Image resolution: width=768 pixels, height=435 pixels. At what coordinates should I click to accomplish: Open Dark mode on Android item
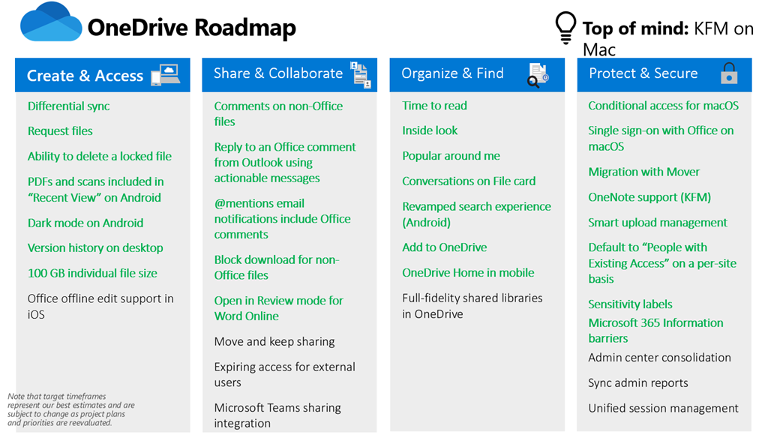pos(85,223)
